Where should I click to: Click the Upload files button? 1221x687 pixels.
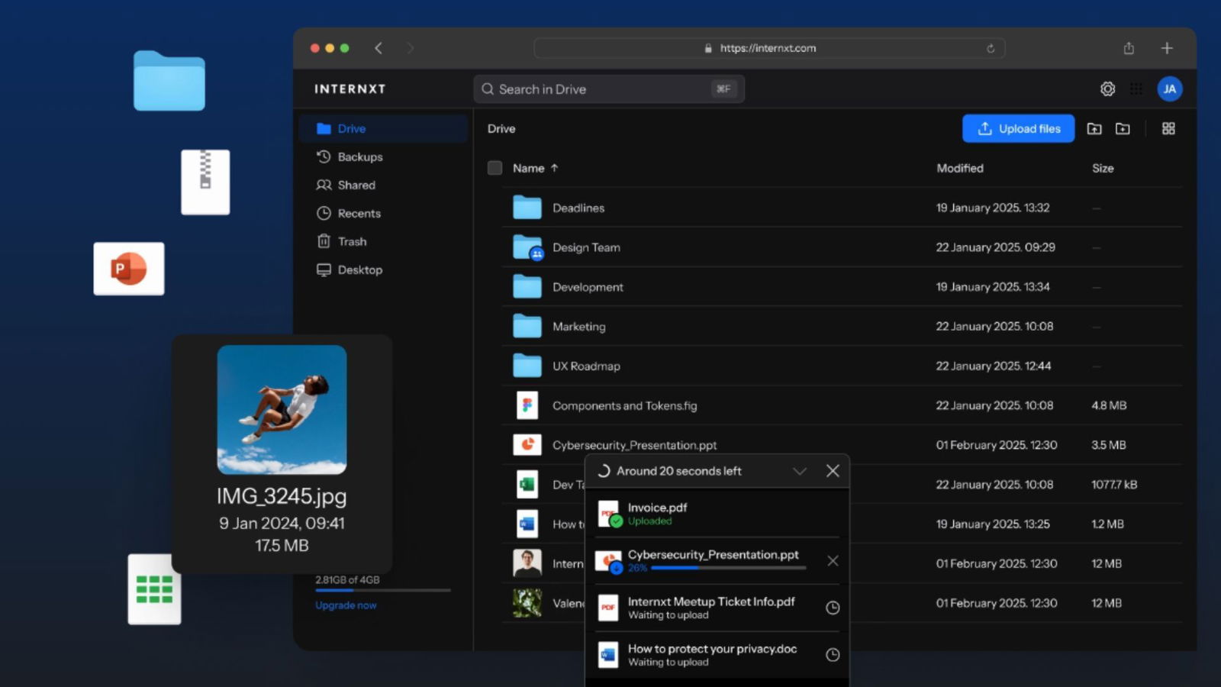pos(1018,129)
